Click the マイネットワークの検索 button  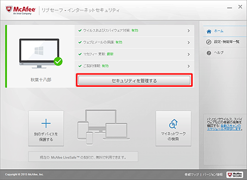173,128
